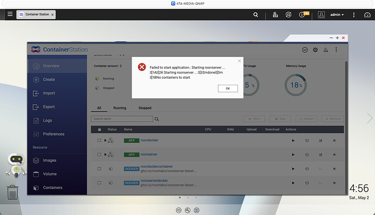The image size is (375, 215).
Task: Check the roondockercontainer row checkbox
Action: point(99,169)
